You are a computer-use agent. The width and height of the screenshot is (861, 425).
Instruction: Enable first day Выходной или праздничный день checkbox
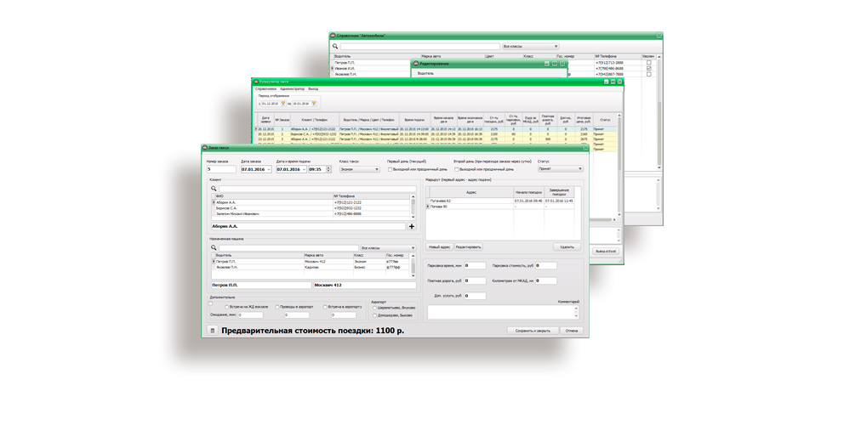click(389, 169)
